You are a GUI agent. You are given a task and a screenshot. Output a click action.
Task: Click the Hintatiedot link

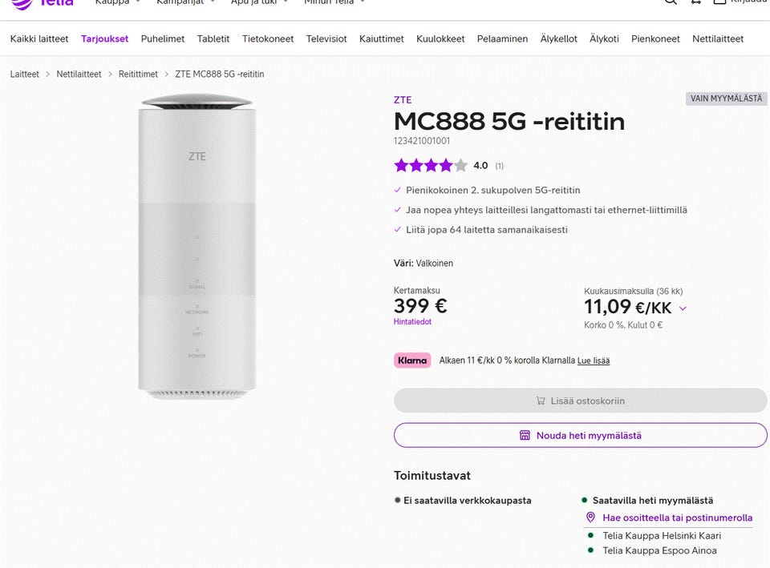[x=412, y=322]
